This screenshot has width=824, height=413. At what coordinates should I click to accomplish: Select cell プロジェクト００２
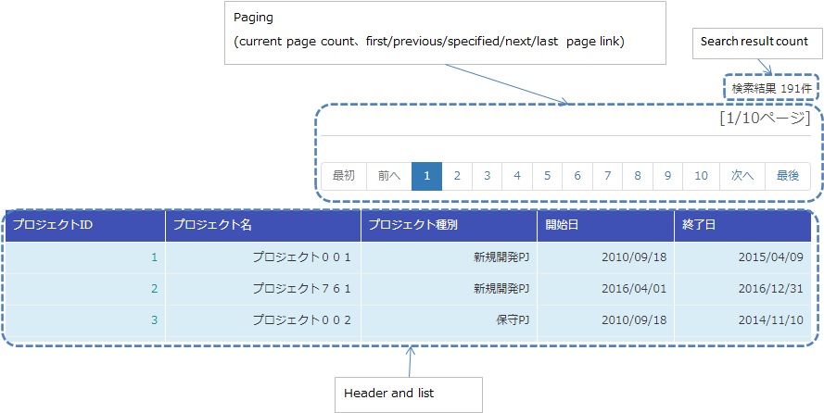point(263,319)
